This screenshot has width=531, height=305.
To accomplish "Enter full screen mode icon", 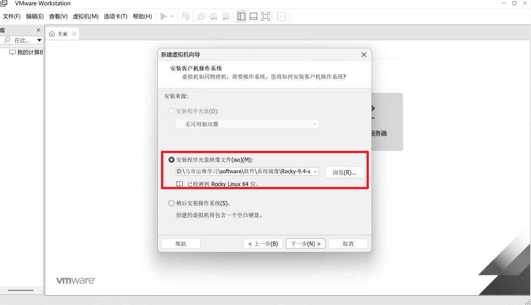I will point(266,16).
